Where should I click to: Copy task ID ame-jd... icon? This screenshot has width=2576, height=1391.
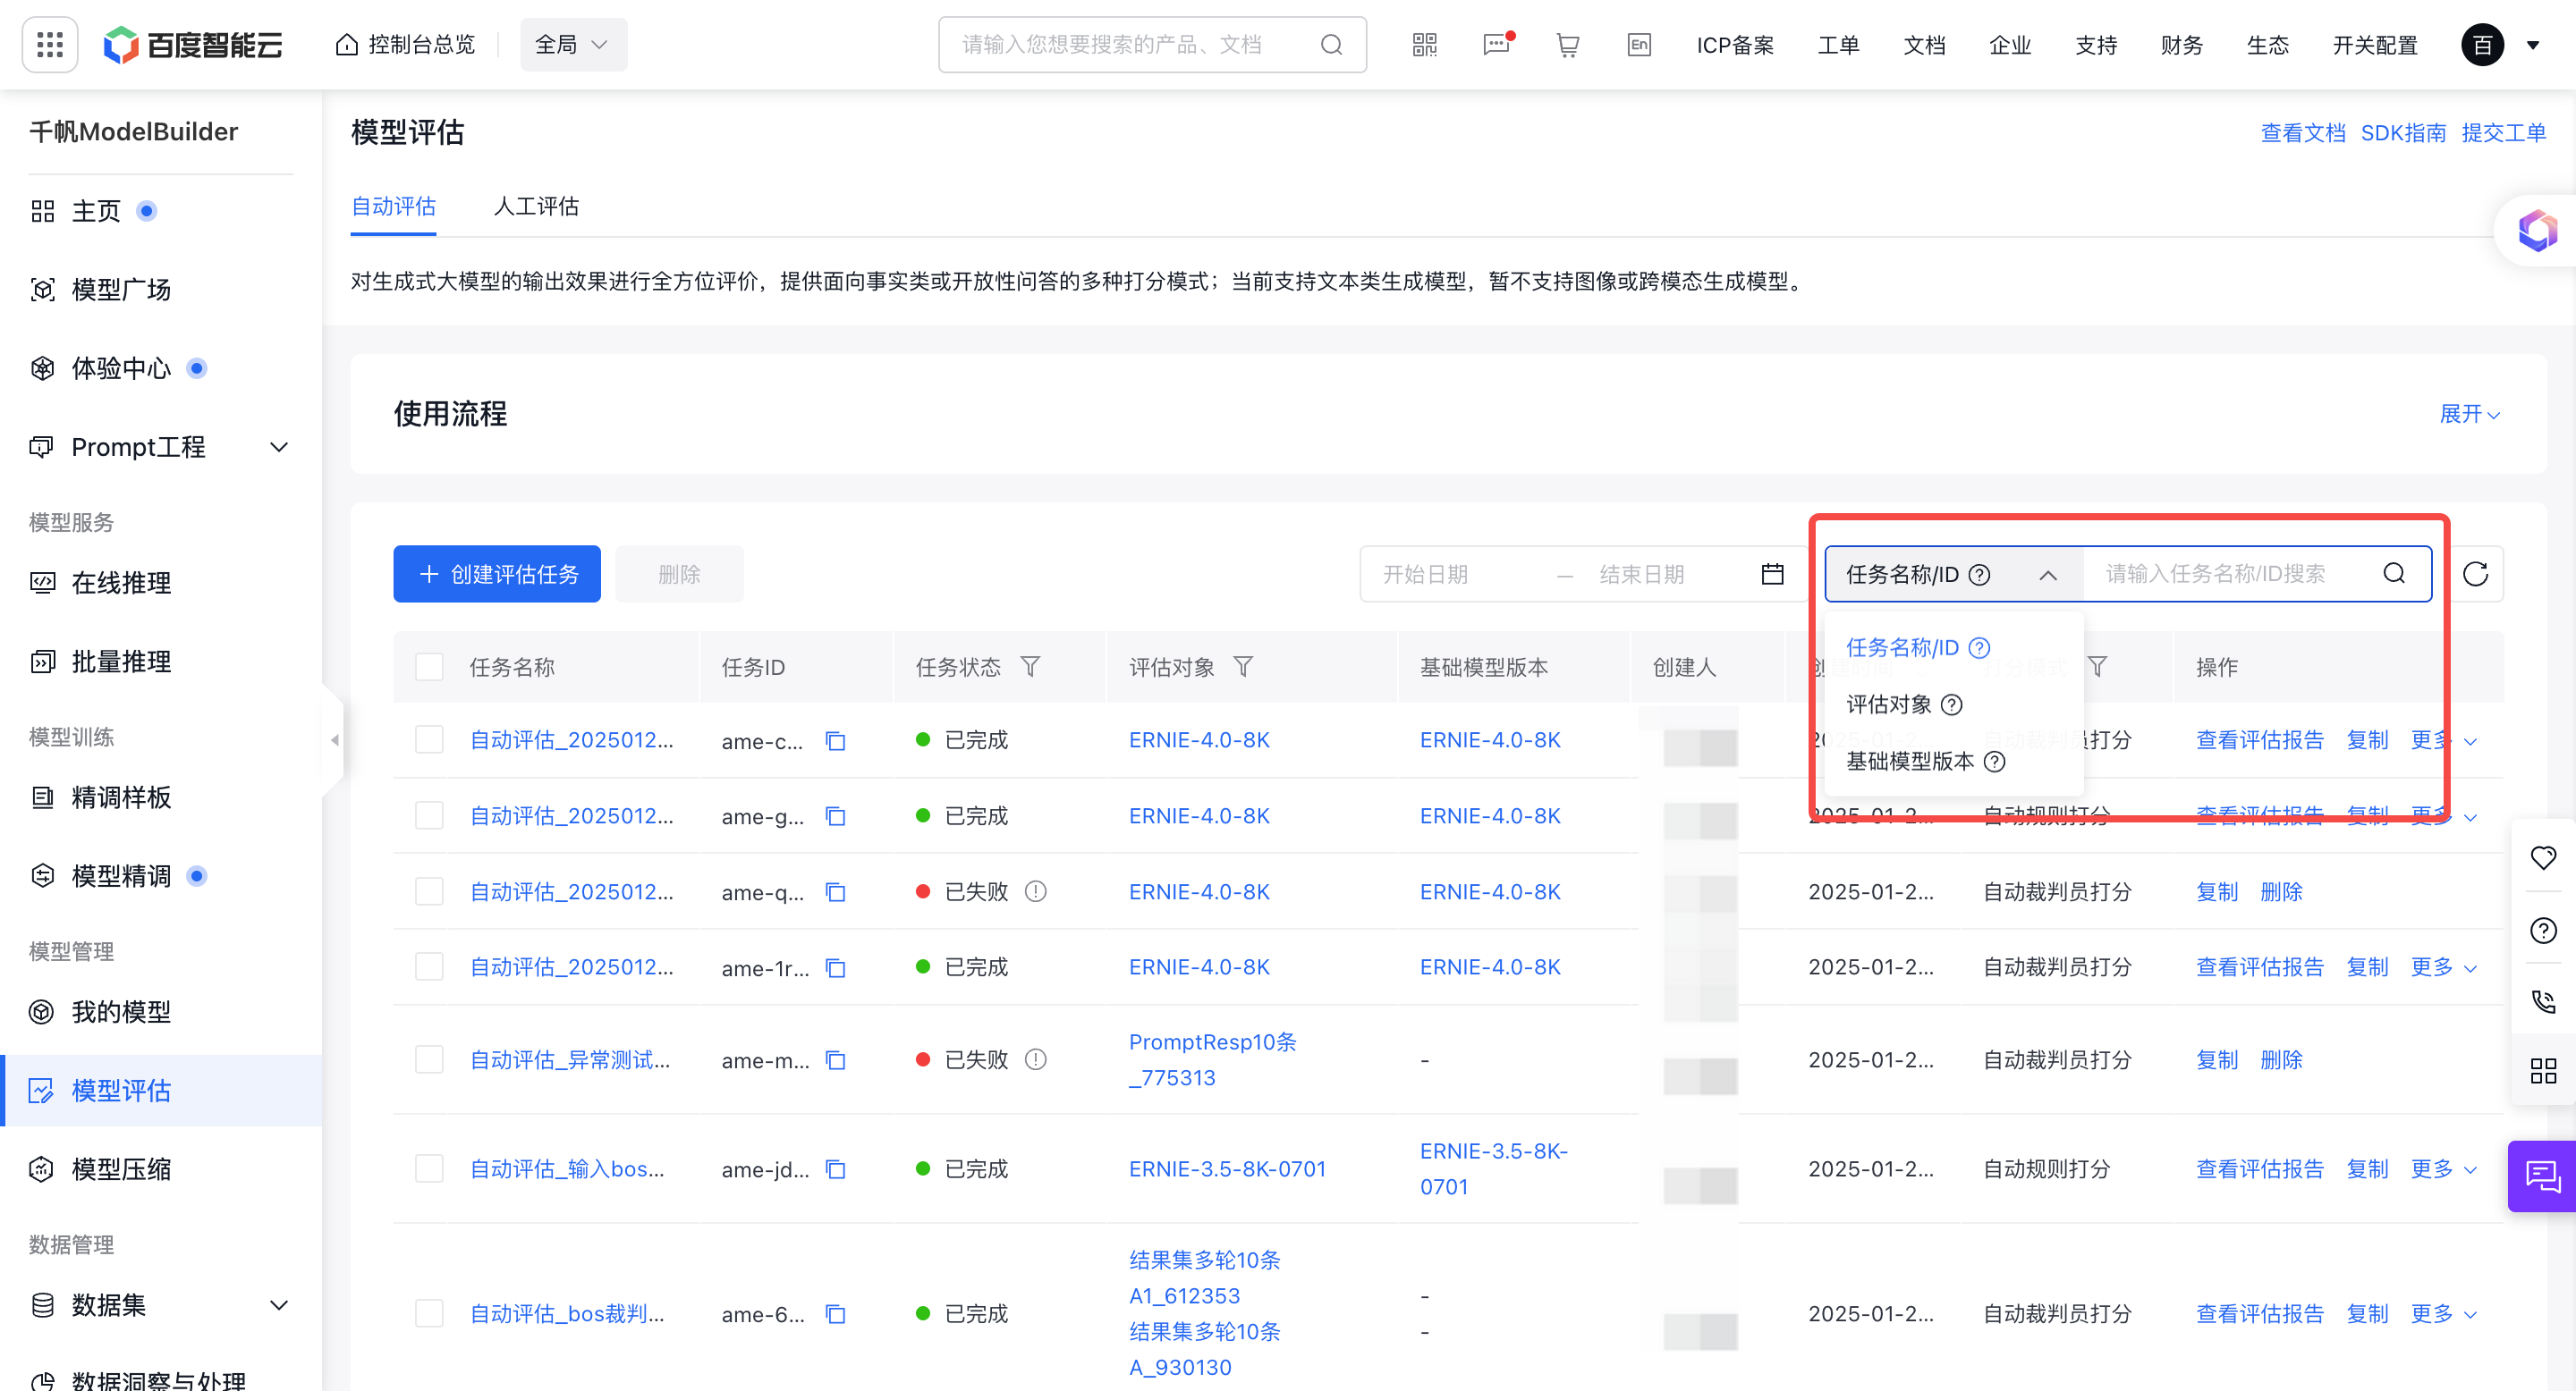pyautogui.click(x=835, y=1169)
